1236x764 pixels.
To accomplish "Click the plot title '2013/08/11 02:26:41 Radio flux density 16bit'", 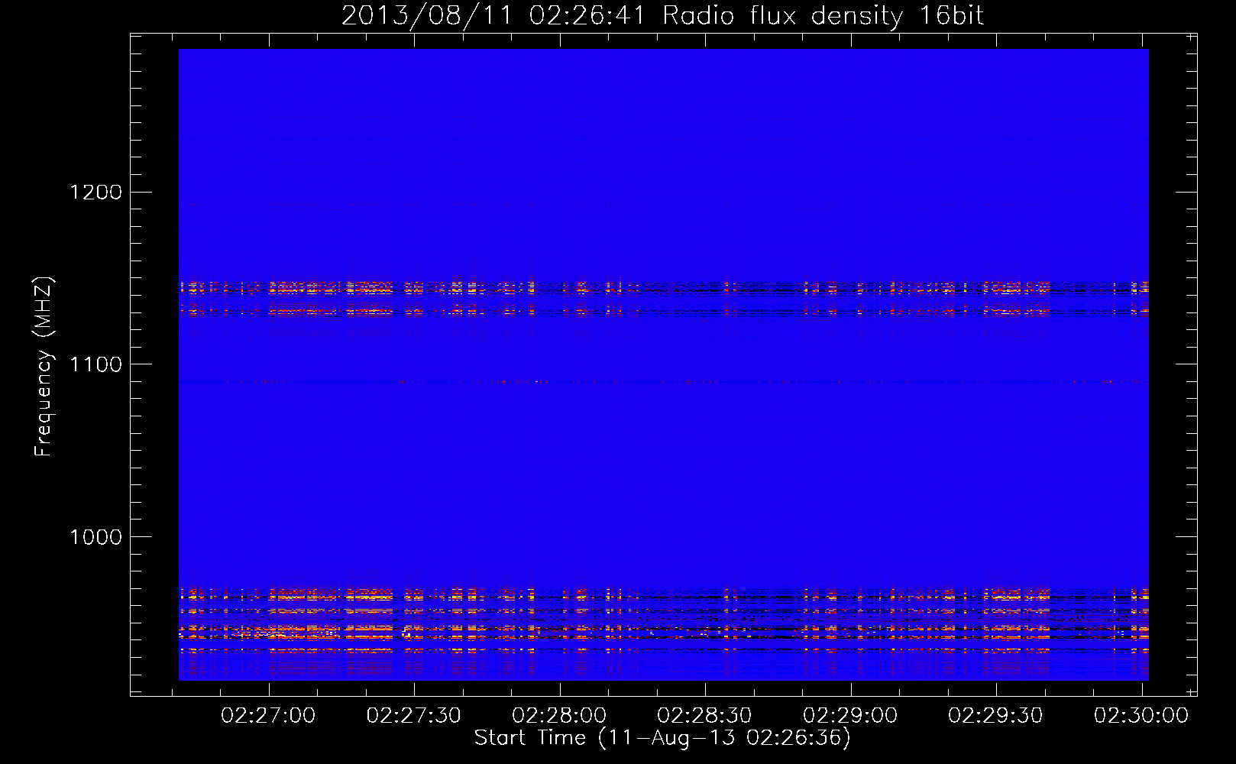I will click(662, 16).
